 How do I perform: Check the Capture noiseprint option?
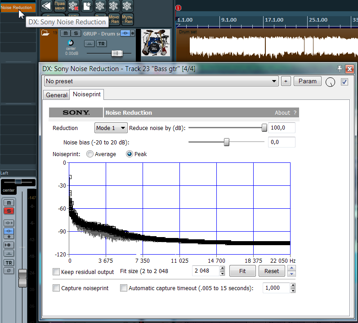point(56,288)
